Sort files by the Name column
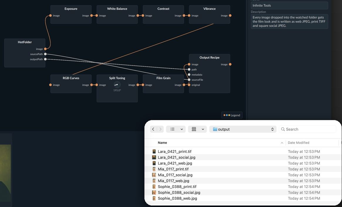The height and width of the screenshot is (207, 342). pyautogui.click(x=162, y=143)
